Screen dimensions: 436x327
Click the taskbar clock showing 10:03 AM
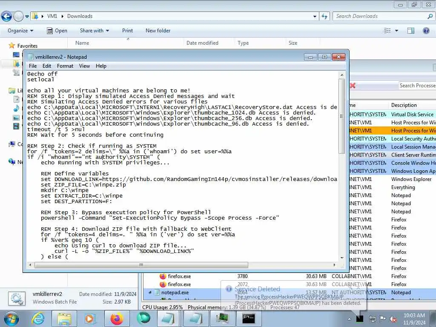click(414, 319)
